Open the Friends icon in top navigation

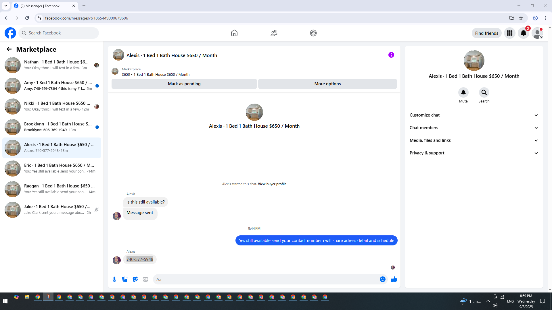pyautogui.click(x=274, y=33)
